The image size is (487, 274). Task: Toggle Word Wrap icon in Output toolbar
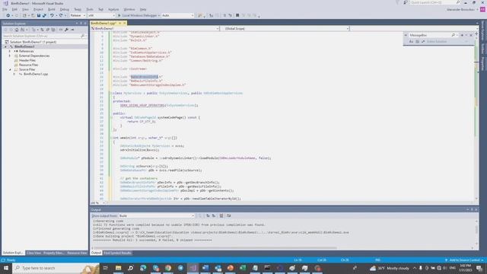229,216
